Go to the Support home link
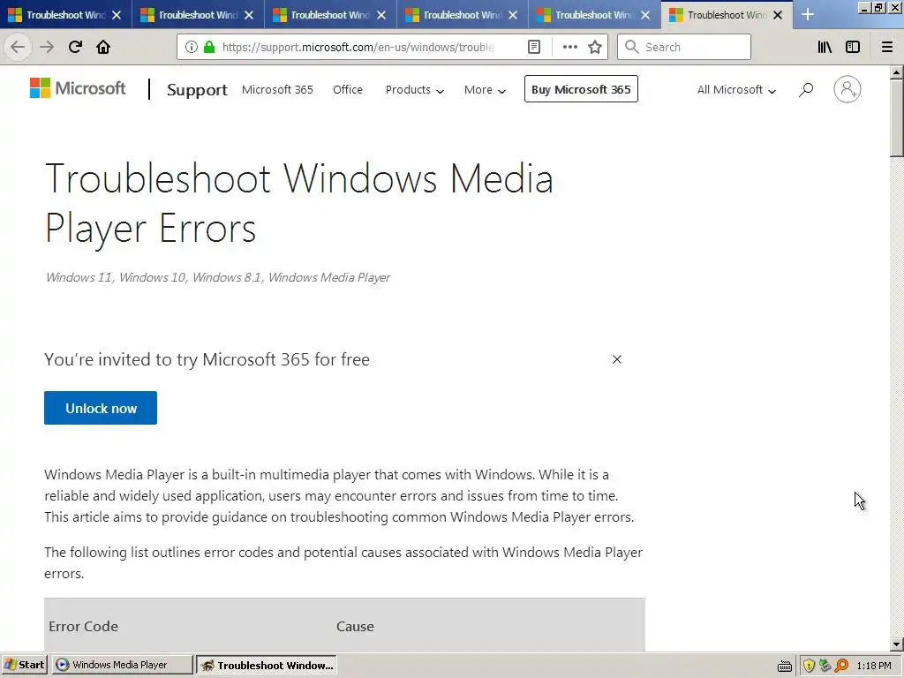 pos(197,89)
